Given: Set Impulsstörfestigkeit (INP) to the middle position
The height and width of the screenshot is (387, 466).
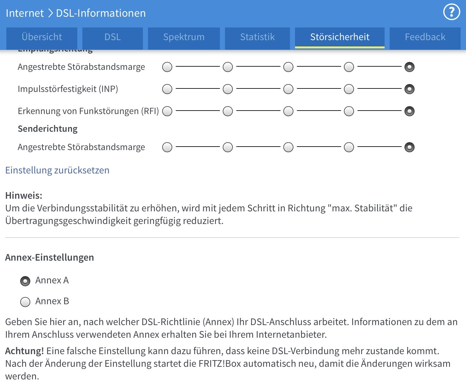Looking at the screenshot, I should pos(288,89).
